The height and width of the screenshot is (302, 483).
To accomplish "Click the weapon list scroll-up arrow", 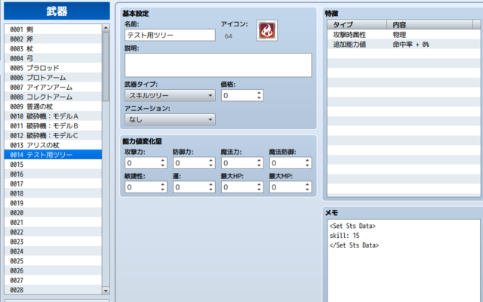I will pyautogui.click(x=106, y=28).
